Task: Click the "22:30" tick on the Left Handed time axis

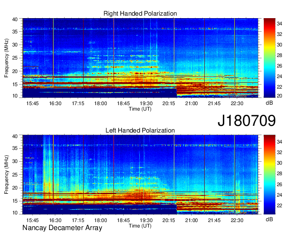Action: tap(237, 220)
